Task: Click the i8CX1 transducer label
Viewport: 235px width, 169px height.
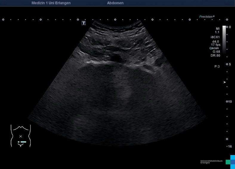Action: pyautogui.click(x=215, y=37)
